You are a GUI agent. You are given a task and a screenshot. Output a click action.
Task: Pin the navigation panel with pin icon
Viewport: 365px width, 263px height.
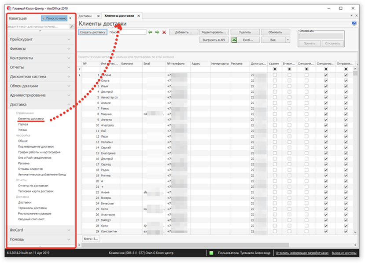pyautogui.click(x=71, y=18)
